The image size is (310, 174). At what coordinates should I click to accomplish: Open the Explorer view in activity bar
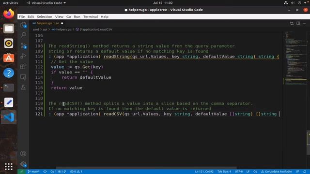(x=23, y=25)
